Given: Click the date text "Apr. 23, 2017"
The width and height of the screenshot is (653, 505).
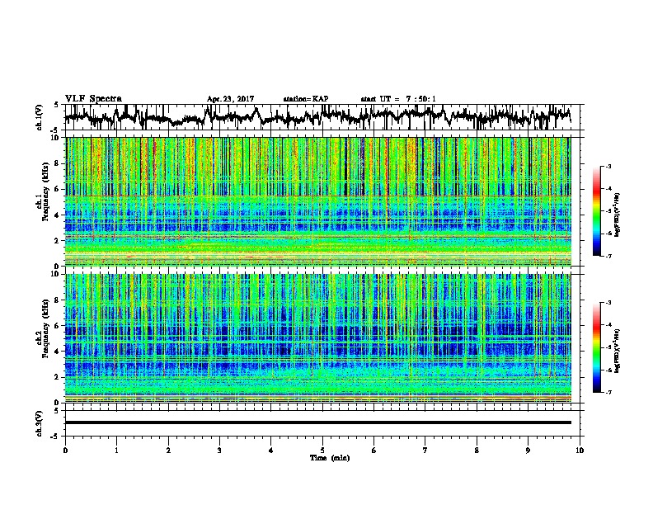Looking at the screenshot, I should 230,99.
